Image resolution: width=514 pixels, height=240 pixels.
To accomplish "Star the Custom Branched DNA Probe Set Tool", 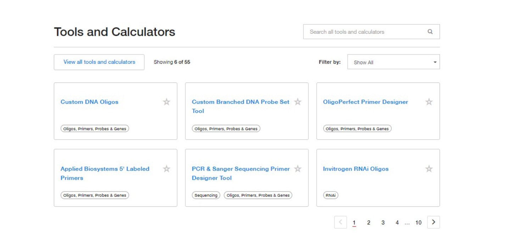I will 298,102.
